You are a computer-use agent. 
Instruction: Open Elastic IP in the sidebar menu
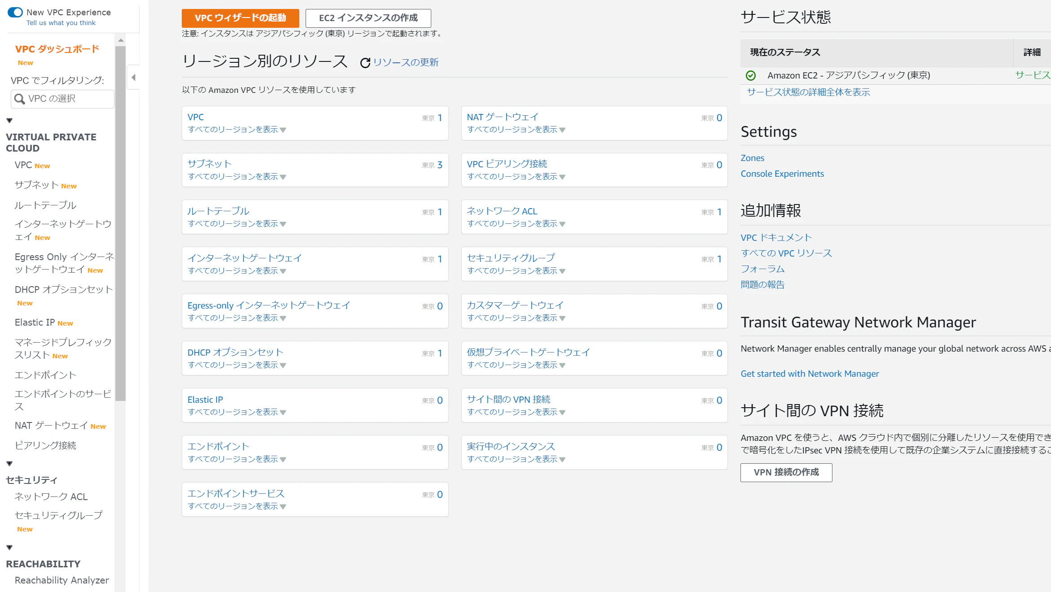[x=35, y=322]
